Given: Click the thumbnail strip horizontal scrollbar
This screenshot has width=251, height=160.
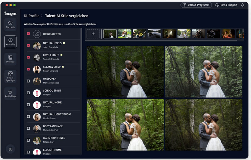Looking at the screenshot, I should tap(157, 40).
